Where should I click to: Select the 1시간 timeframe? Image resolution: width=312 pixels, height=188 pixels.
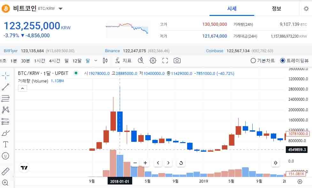(x=40, y=61)
